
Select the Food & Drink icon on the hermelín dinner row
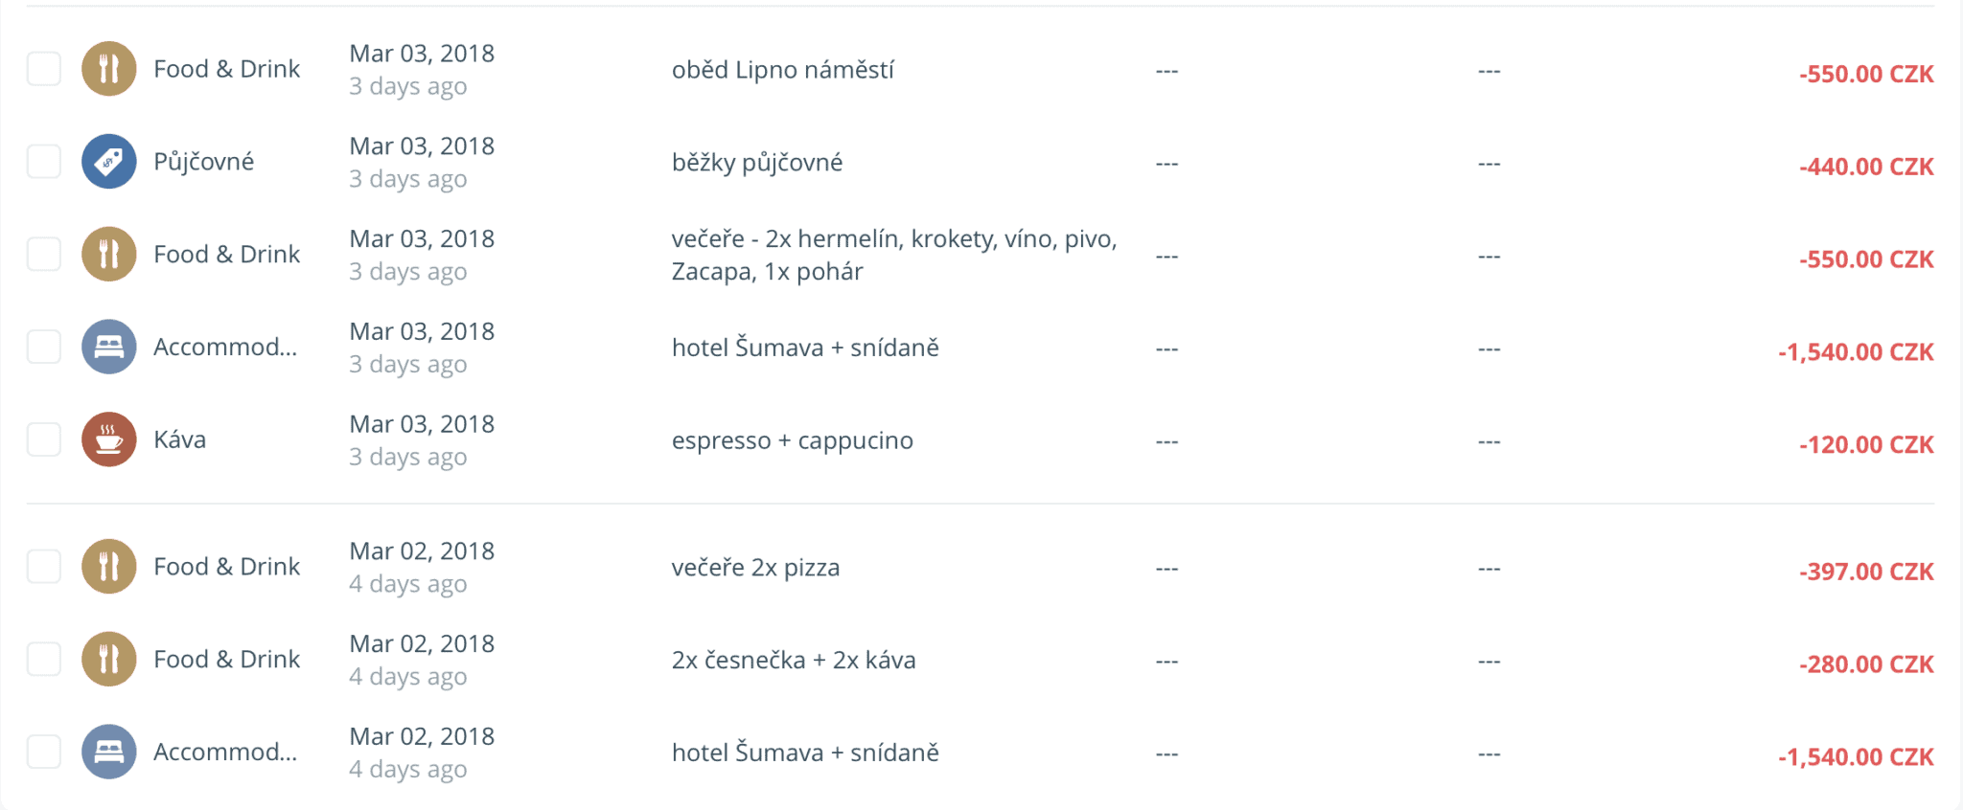point(108,254)
